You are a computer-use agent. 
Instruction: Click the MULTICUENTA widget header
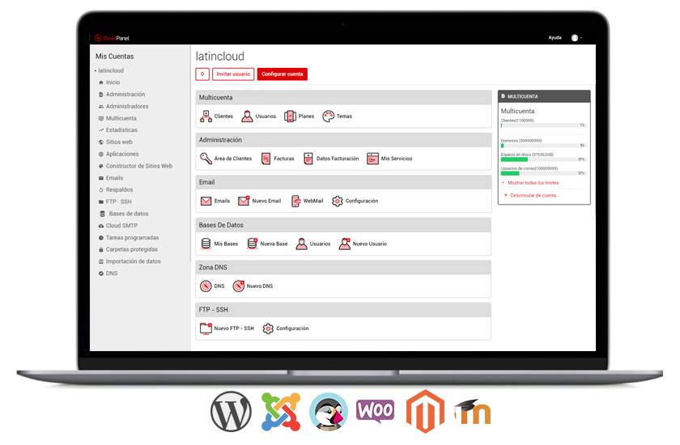click(x=544, y=96)
